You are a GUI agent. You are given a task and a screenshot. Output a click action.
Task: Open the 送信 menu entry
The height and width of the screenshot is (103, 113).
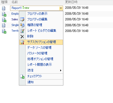pos(41,70)
